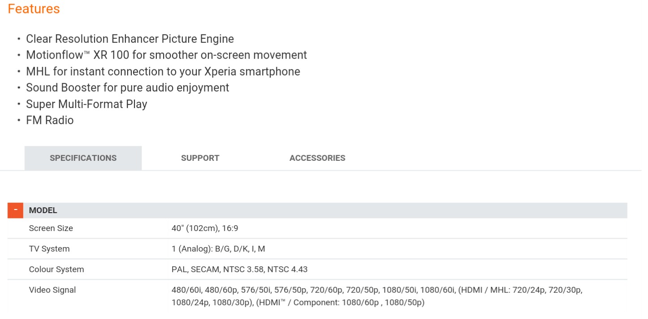Select the Accessories tab
Viewport: 648px width, 319px height.
point(317,158)
